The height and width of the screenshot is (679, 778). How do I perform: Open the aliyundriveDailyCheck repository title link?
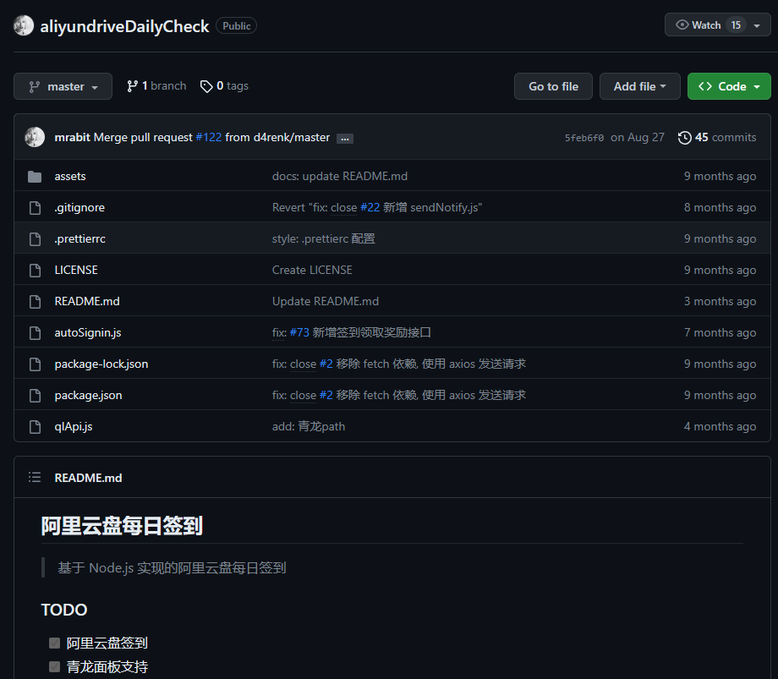(124, 26)
